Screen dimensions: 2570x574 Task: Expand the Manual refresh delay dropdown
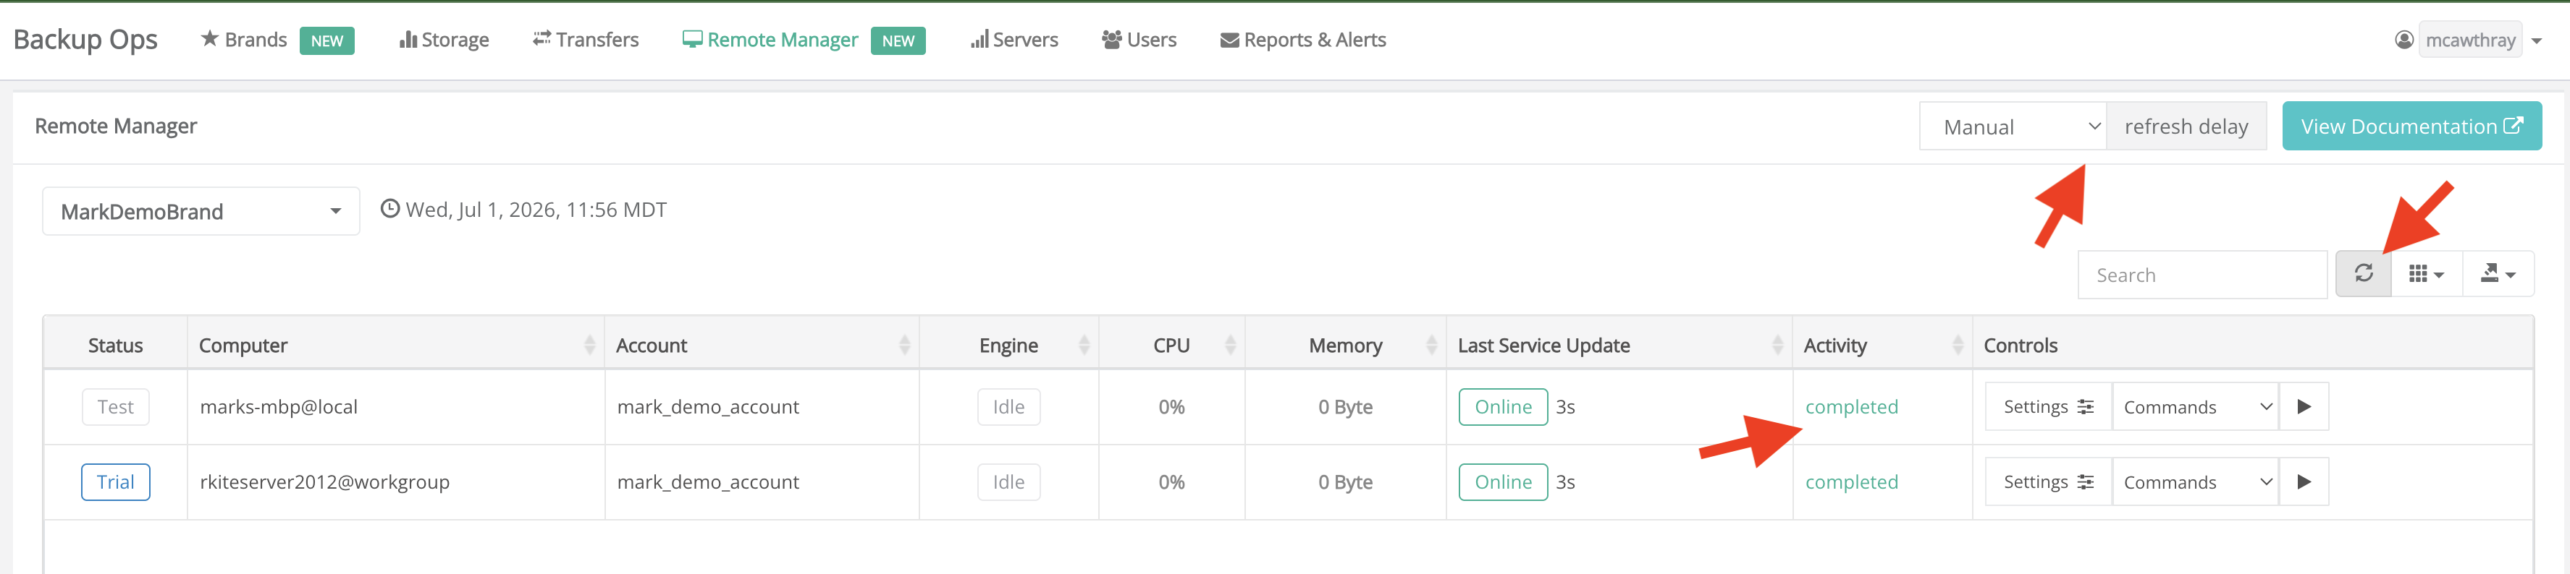(2013, 127)
